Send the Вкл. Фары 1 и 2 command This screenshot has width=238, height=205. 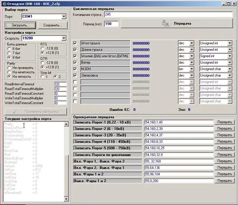(x=224, y=174)
